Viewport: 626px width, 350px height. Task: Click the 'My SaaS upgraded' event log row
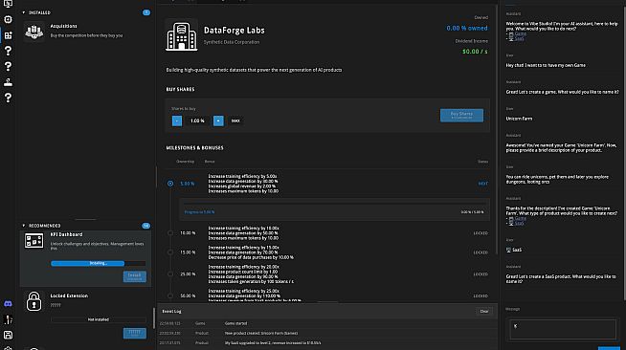click(327, 342)
